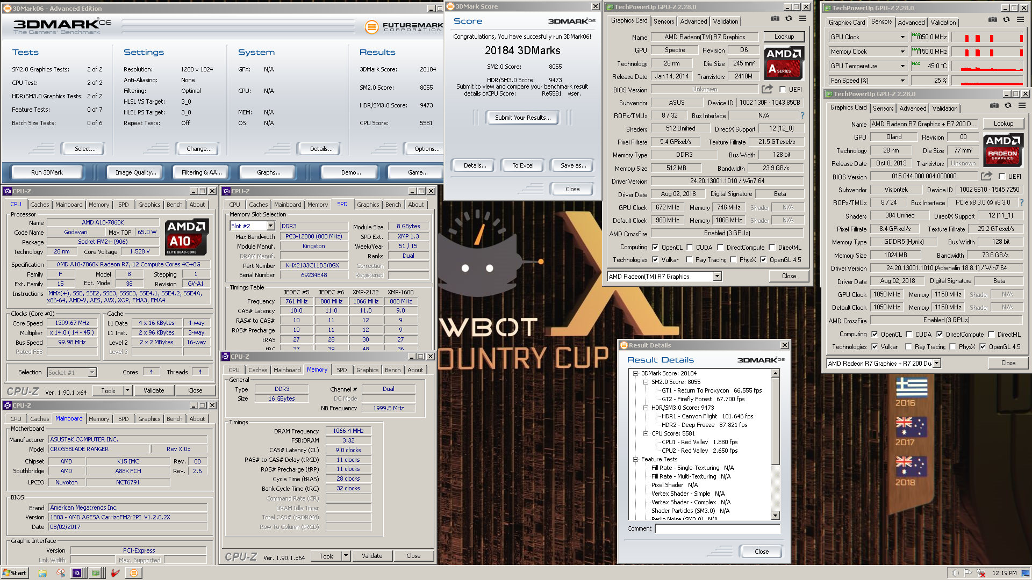Image resolution: width=1032 pixels, height=580 pixels.
Task: Collapse the CPU Score: 5581 tree node
Action: pos(646,433)
